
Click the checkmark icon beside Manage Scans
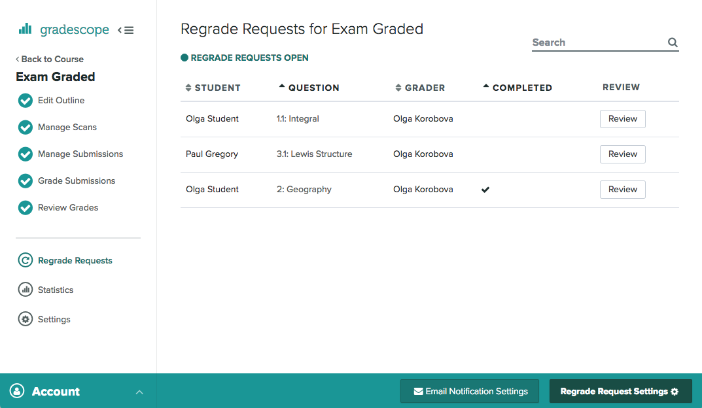[x=25, y=127]
